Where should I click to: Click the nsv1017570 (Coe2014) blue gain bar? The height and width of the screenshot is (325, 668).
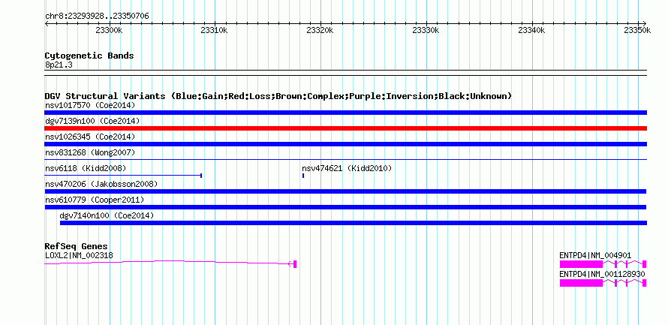[345, 113]
